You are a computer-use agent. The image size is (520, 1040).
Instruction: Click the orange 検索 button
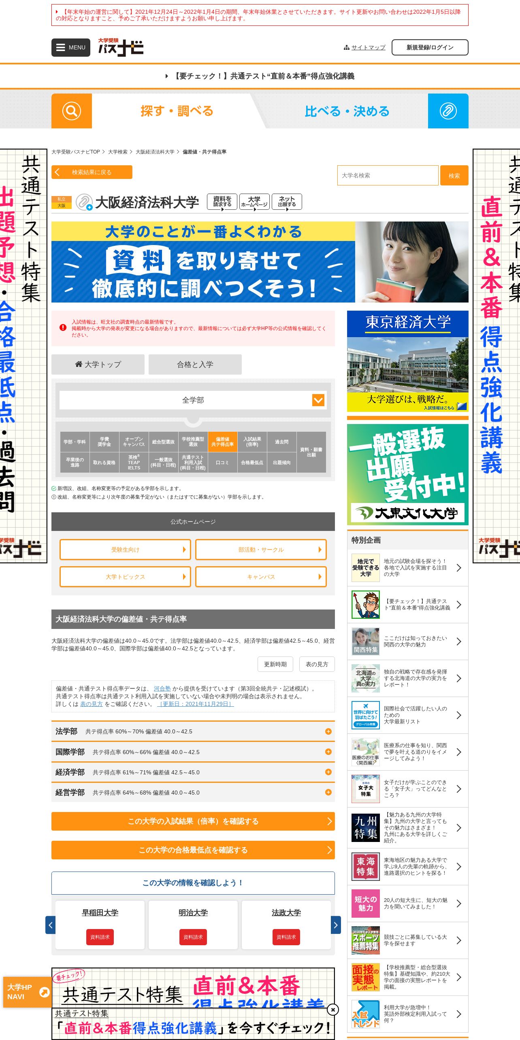coord(454,175)
